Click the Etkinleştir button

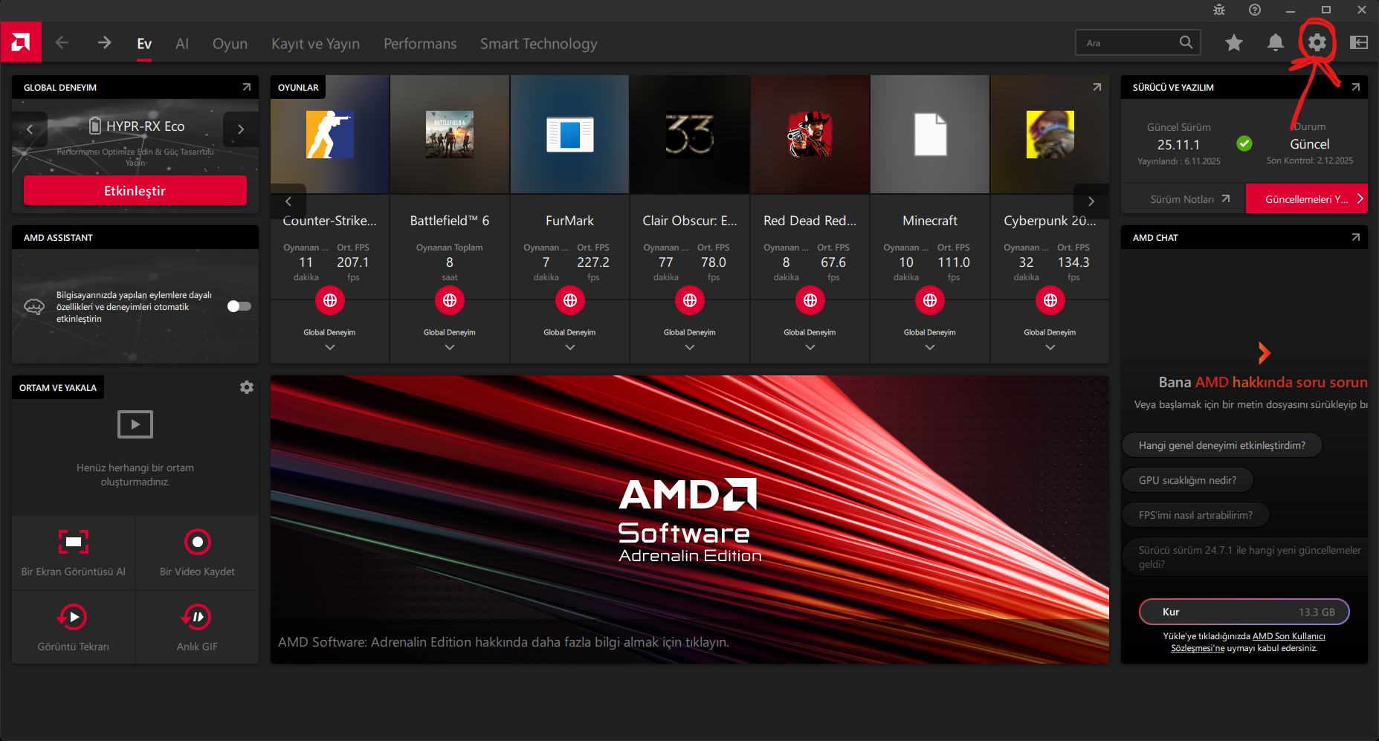click(135, 190)
